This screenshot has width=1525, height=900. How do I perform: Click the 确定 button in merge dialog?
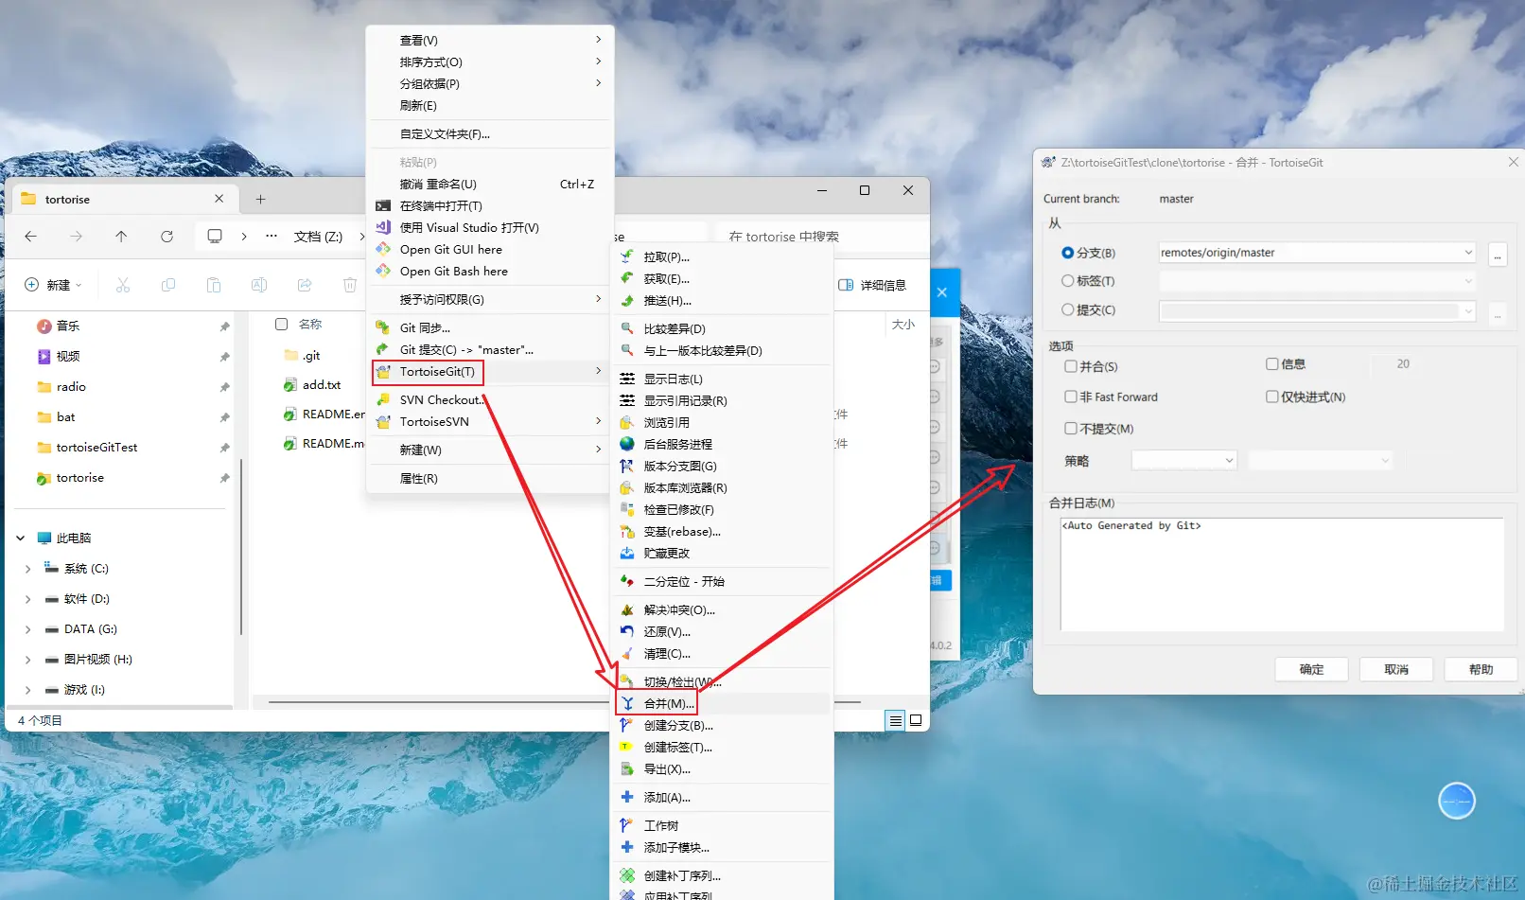pyautogui.click(x=1311, y=669)
